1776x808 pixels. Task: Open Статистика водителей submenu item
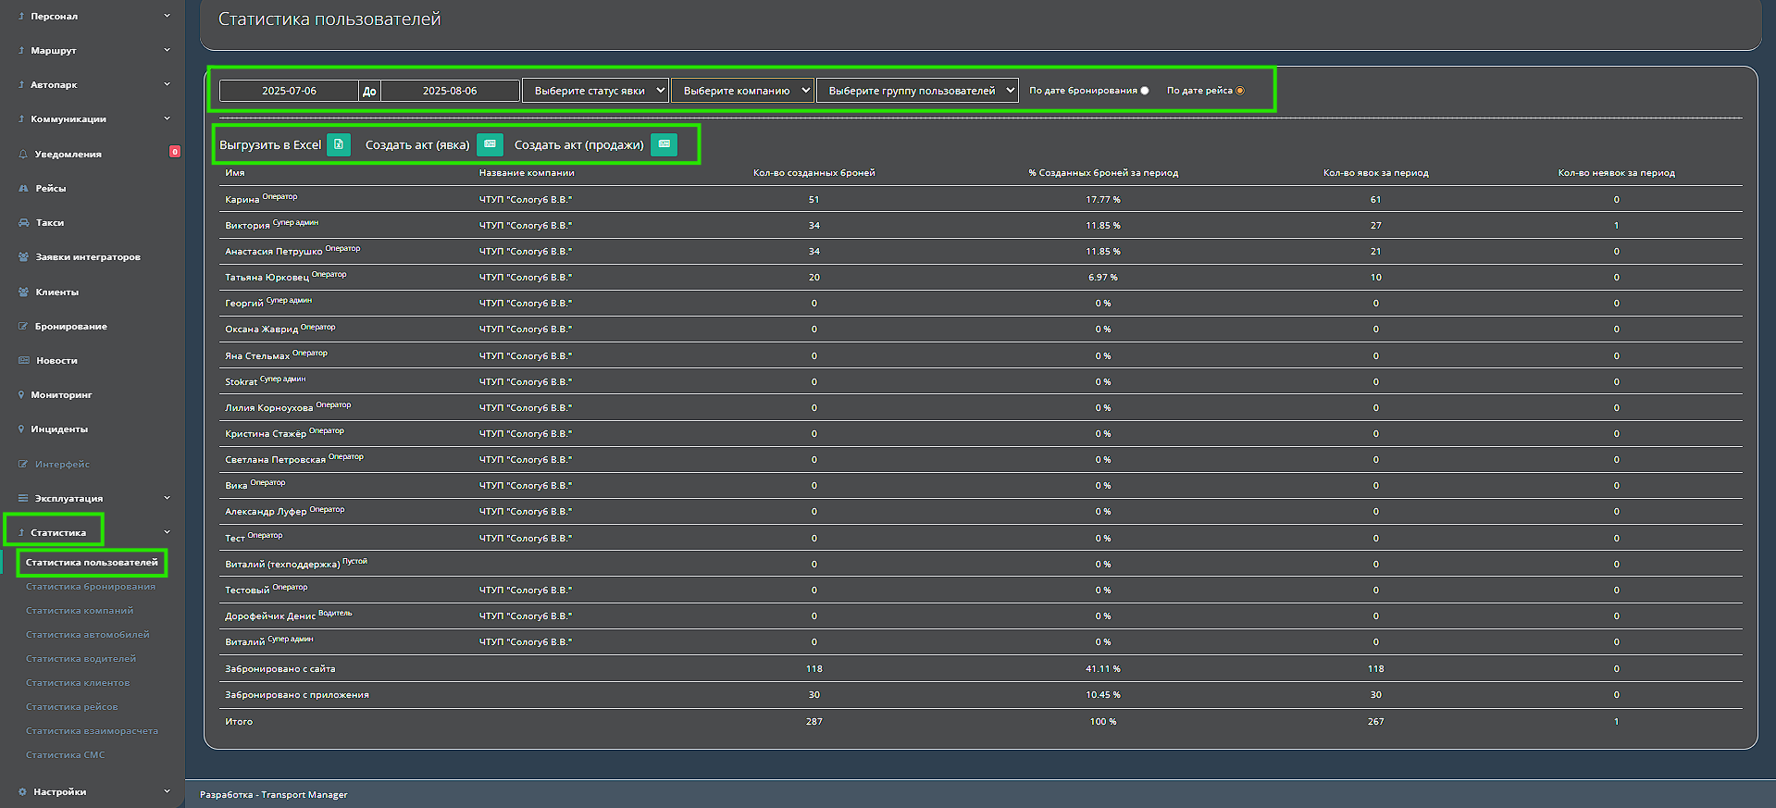point(81,659)
